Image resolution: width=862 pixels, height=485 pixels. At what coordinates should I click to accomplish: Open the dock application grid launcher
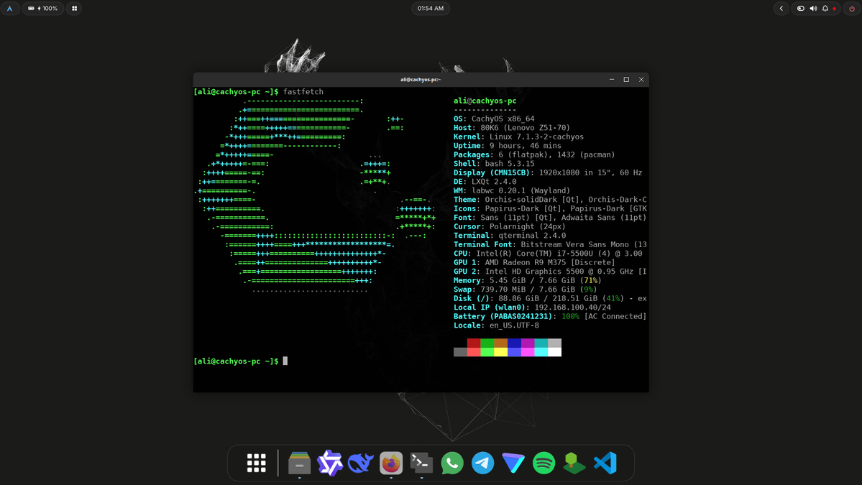(256, 463)
